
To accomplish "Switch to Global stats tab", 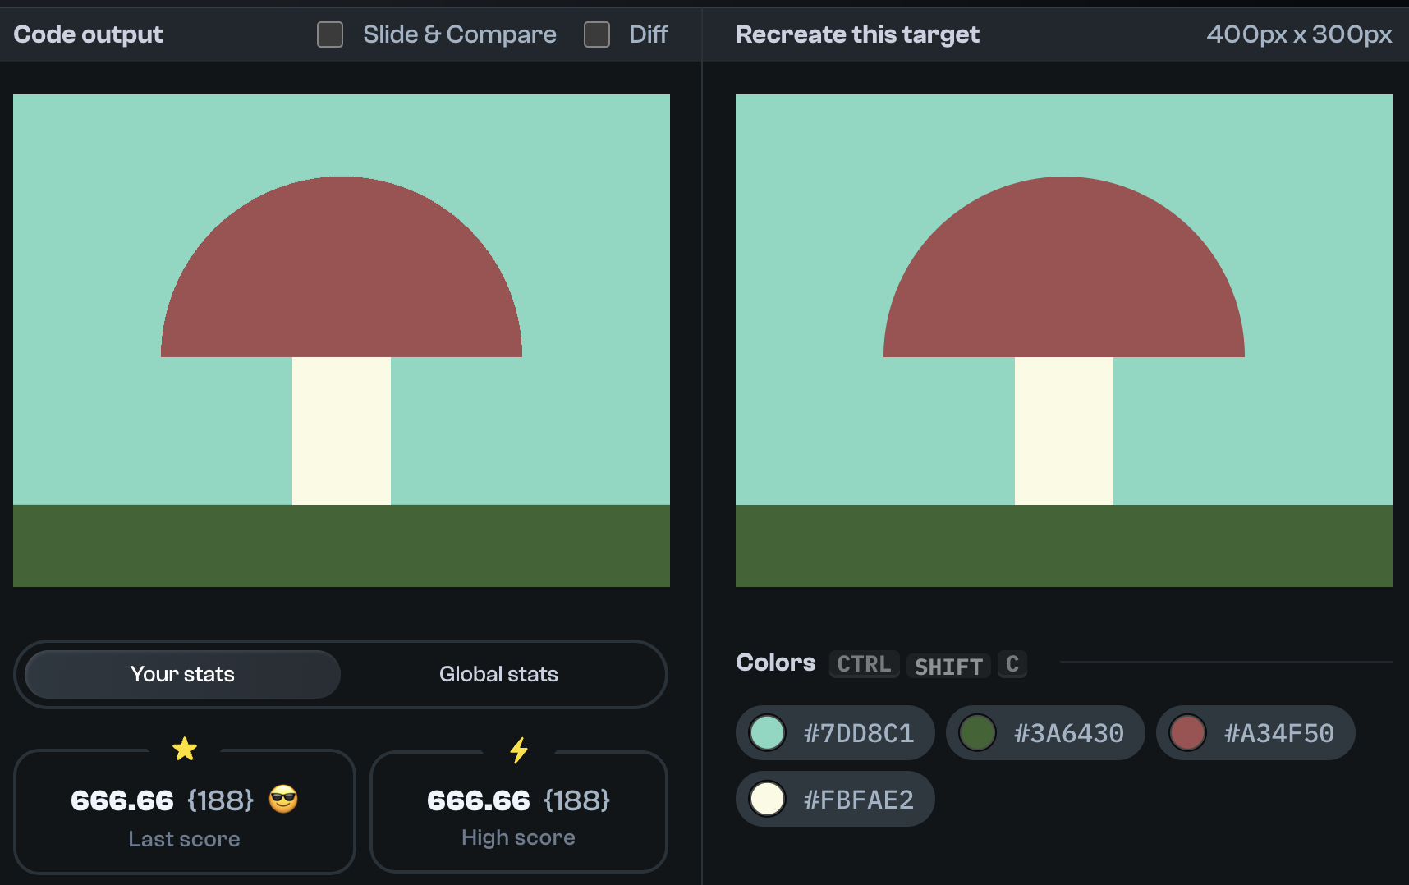I will click(x=498, y=674).
